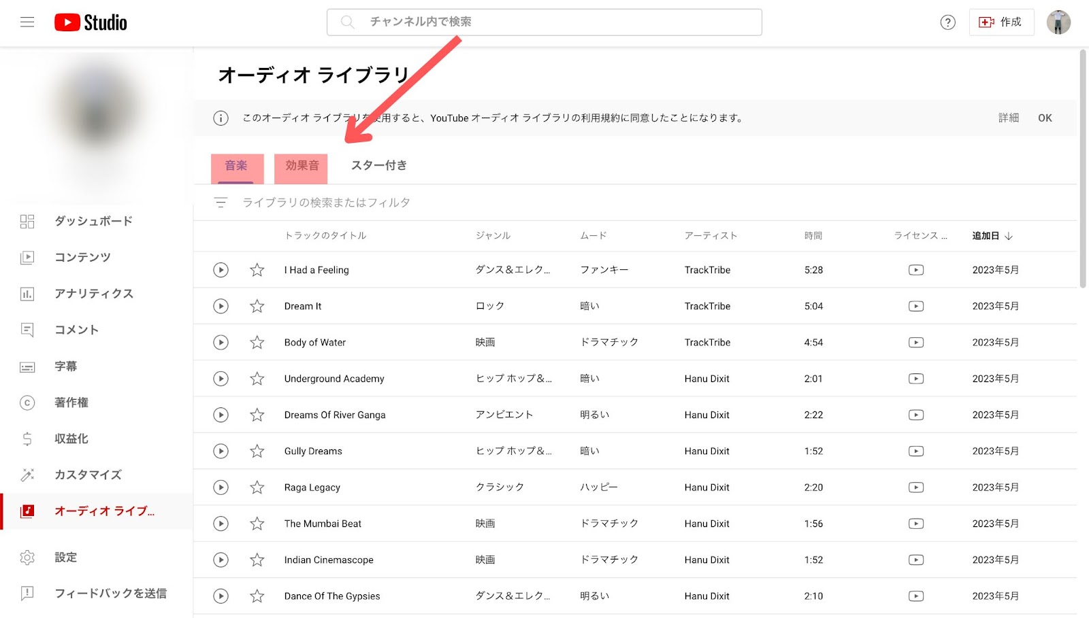Open the hamburger navigation menu
This screenshot has height=618, width=1089.
pos(27,22)
